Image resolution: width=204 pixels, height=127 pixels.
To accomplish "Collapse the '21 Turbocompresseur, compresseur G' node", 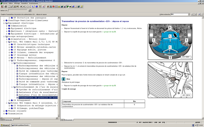I will click(9, 60).
